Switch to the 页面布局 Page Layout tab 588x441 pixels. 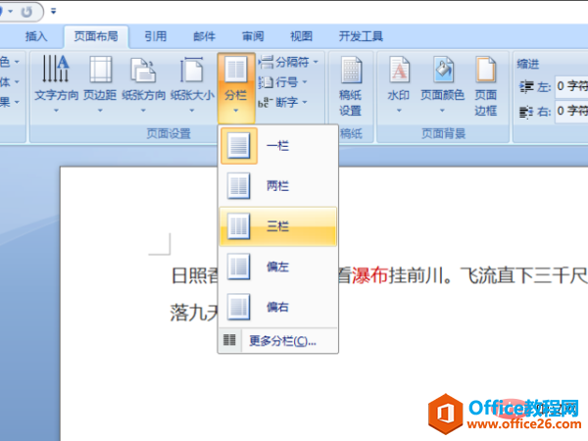click(96, 36)
